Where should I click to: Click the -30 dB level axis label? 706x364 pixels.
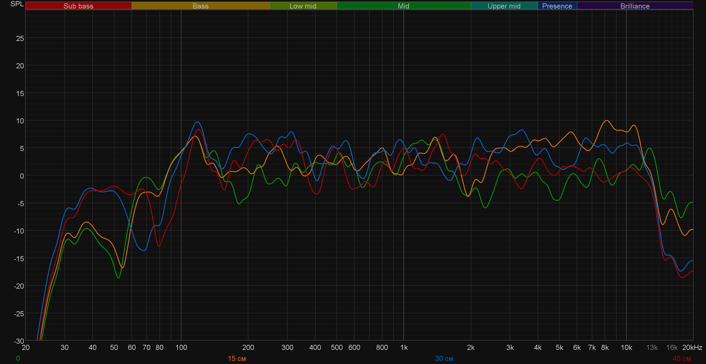pos(19,341)
